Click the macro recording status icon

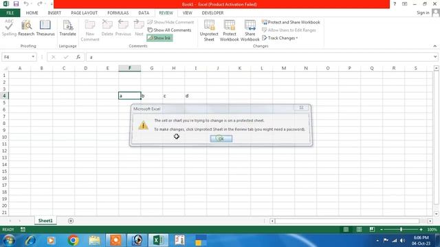23,229
